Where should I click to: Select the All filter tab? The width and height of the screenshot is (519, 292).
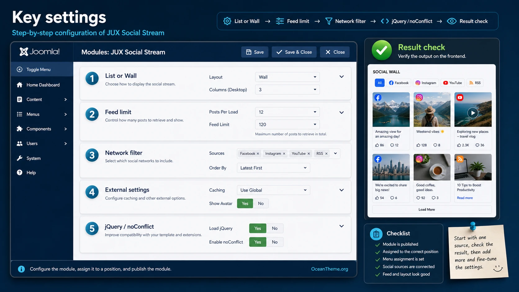[380, 83]
